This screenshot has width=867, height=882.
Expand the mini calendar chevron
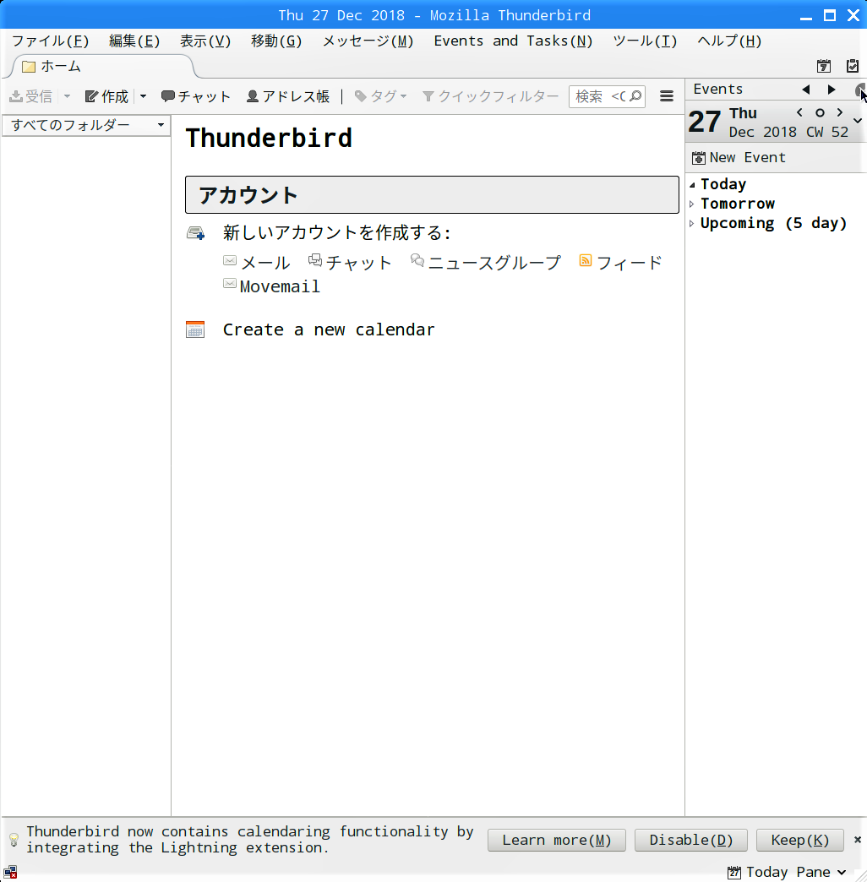point(858,120)
